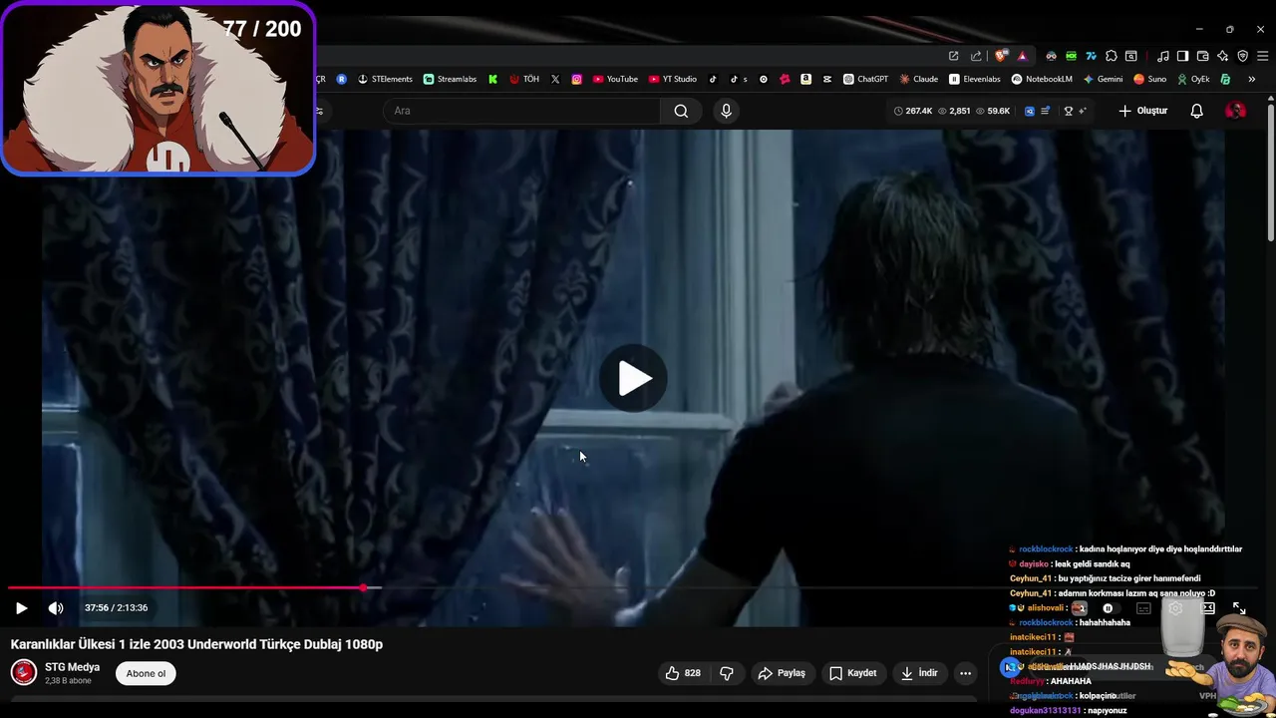The image size is (1276, 718).
Task: Focus the YouTube search field 'Ara'
Action: pos(521,111)
